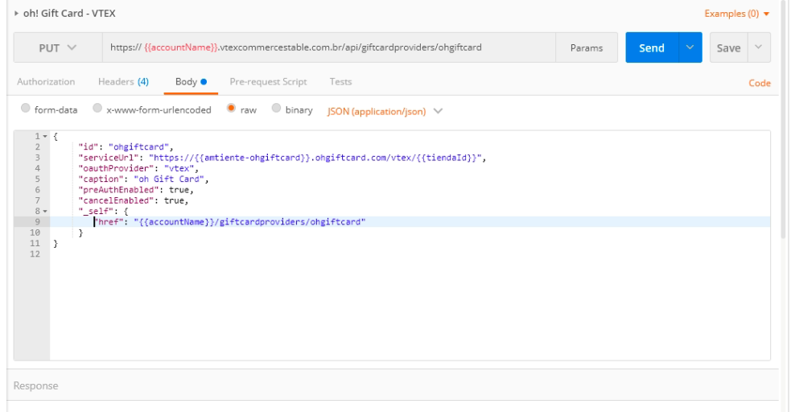The width and height of the screenshot is (795, 412).
Task: Expand the Save options arrow
Action: [759, 48]
